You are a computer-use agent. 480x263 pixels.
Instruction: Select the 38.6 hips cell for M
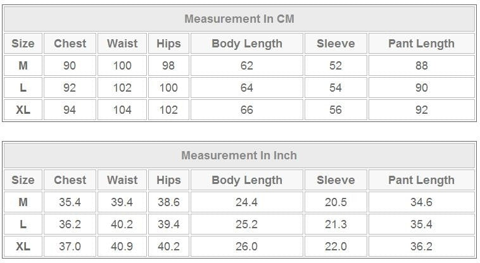tap(168, 202)
